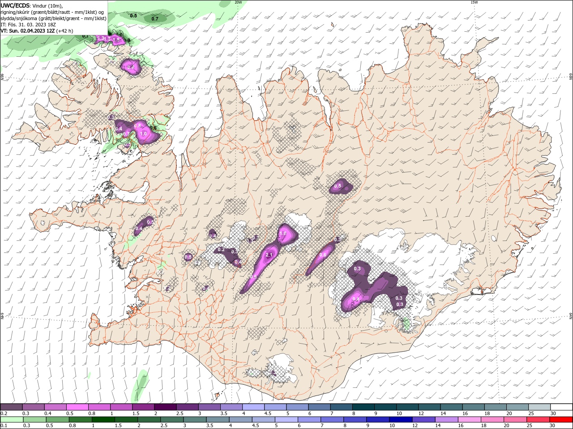Click the snow legend value 4.5
Screen dimensions: 573x429
[x=268, y=413]
